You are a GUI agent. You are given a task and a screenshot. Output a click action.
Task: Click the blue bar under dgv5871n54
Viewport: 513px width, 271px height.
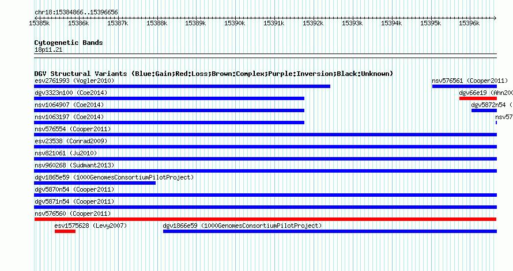tap(265, 207)
